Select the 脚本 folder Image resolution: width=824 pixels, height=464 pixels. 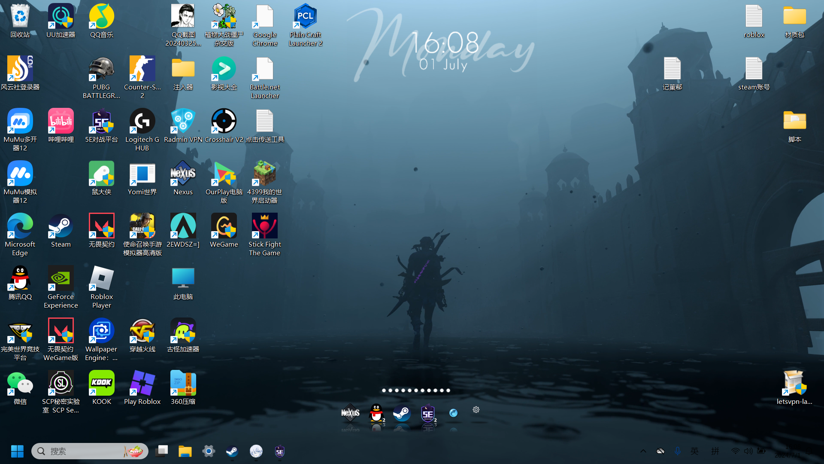795,126
